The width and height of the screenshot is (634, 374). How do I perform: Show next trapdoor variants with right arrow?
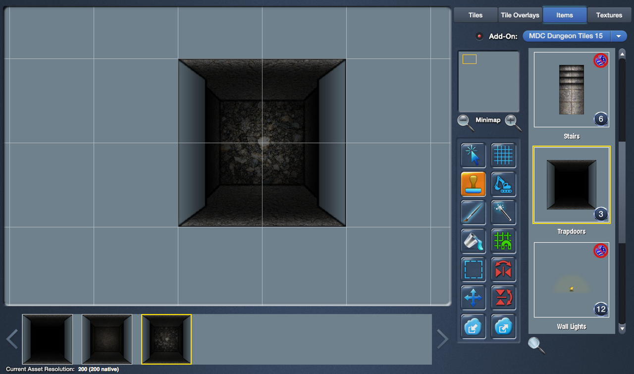442,339
